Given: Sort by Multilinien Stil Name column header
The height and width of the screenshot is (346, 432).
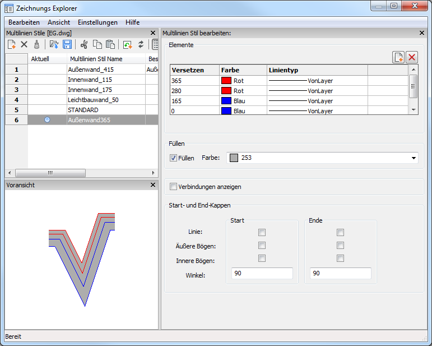Looking at the screenshot, I should coord(96,59).
